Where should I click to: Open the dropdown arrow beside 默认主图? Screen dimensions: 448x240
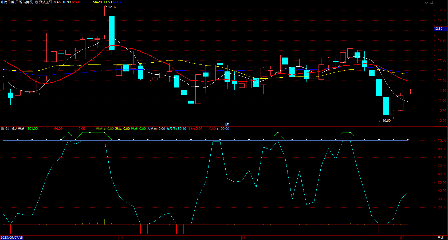click(37, 2)
